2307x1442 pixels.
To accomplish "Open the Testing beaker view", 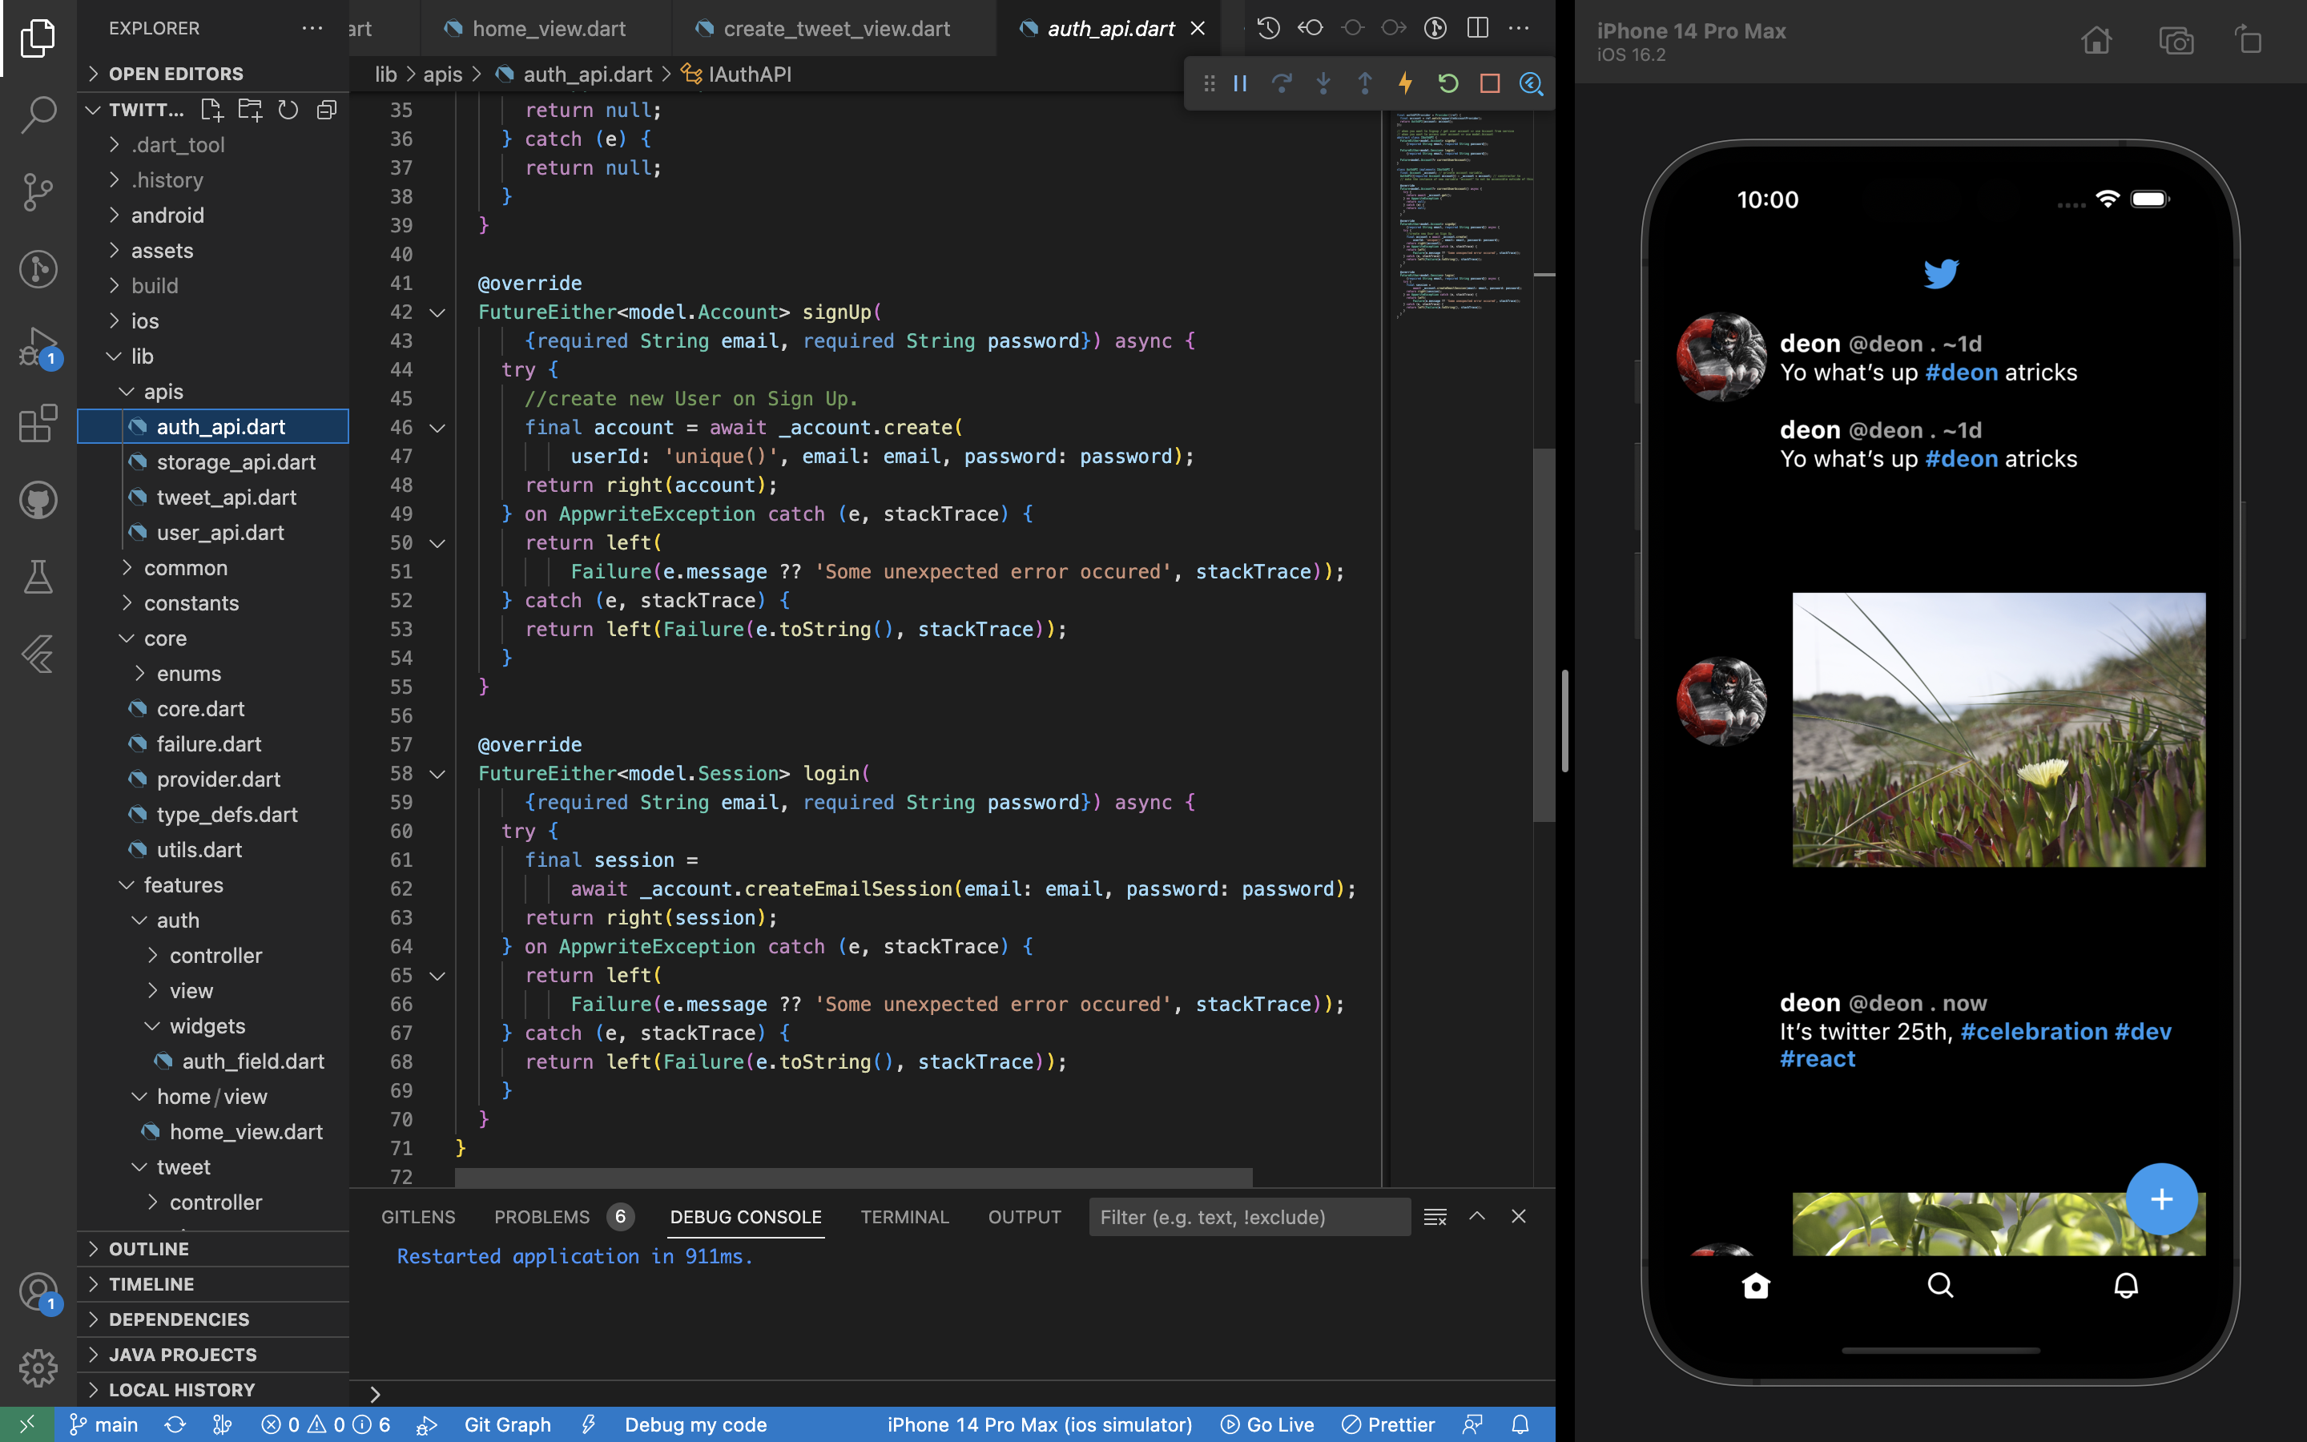I will click(38, 576).
